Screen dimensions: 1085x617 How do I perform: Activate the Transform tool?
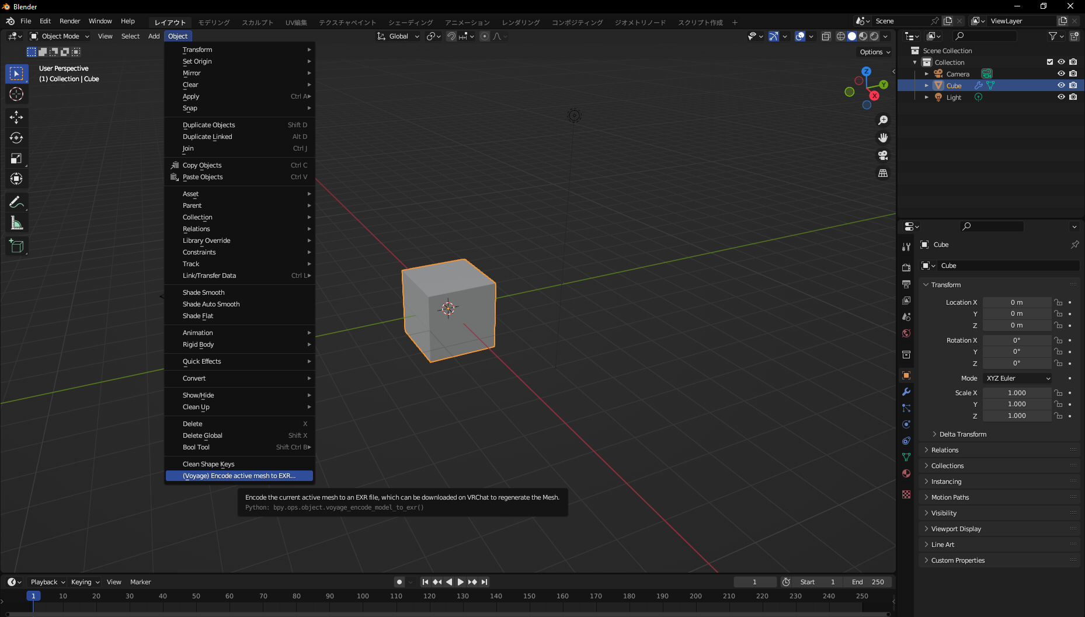tap(16, 179)
